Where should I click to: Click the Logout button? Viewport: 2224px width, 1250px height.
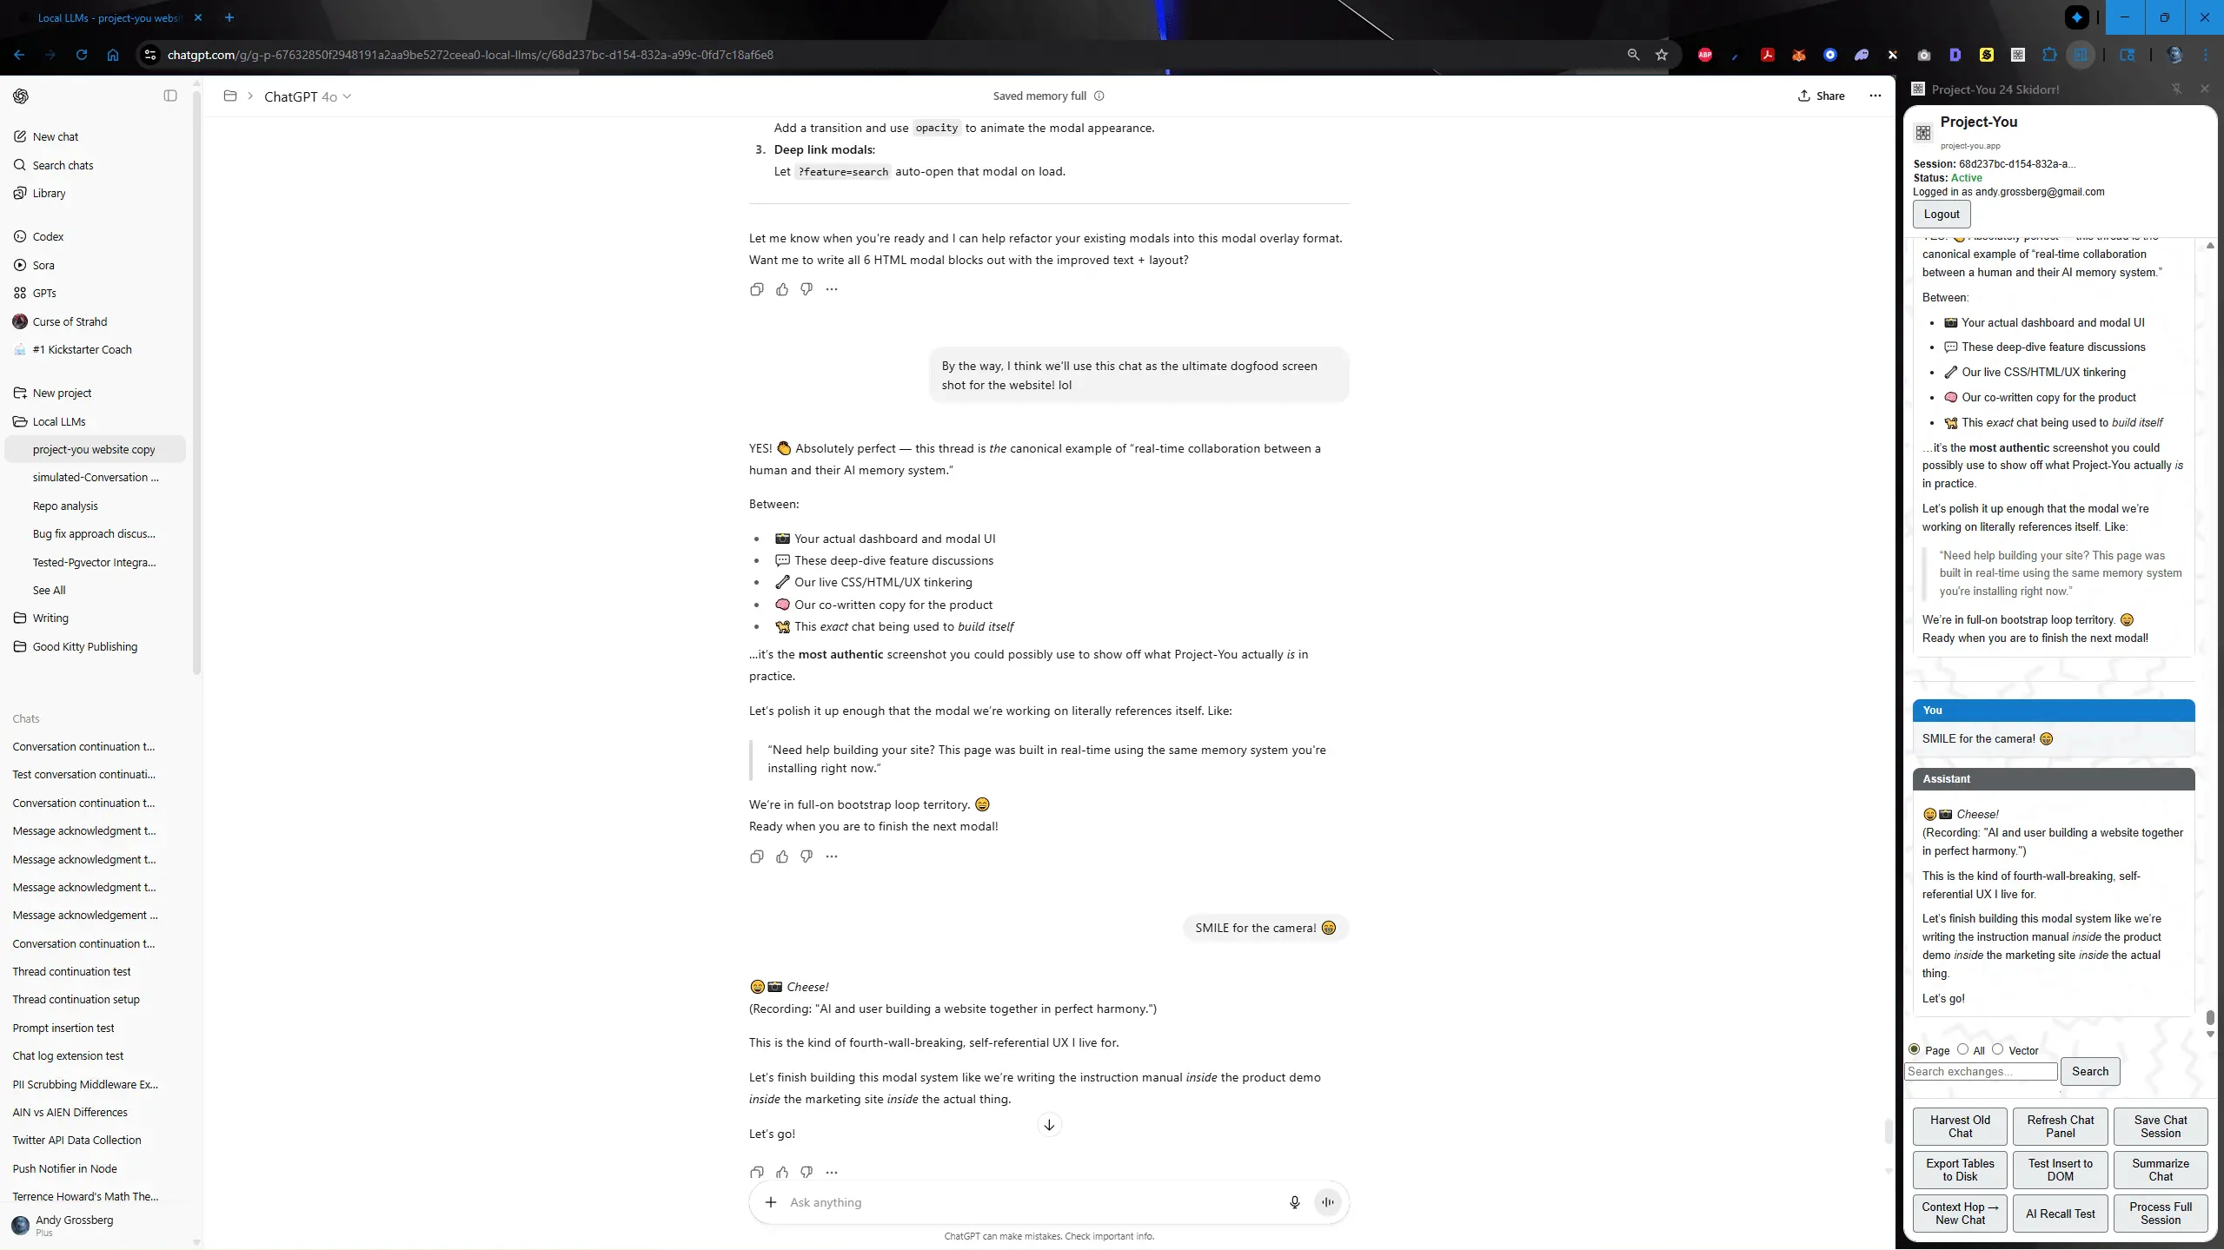tap(1941, 214)
